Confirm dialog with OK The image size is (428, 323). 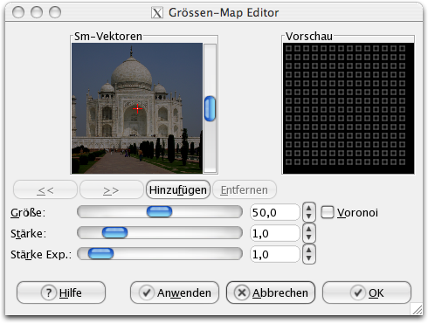click(367, 292)
